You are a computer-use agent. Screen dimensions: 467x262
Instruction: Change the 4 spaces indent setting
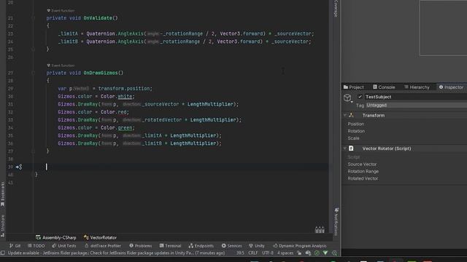click(x=285, y=253)
